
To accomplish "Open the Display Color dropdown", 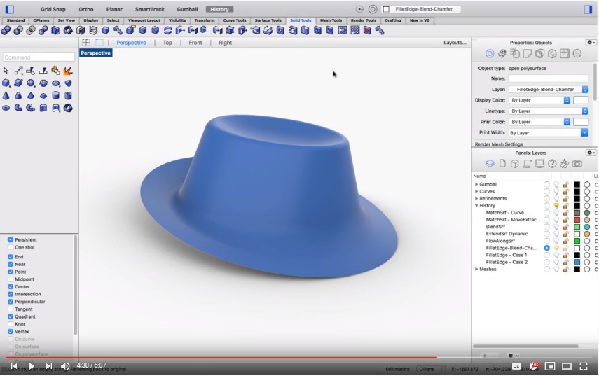I will [539, 100].
